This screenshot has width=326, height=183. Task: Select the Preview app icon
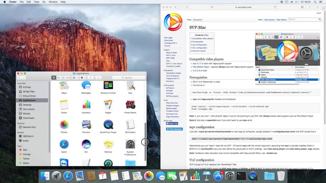(x=86, y=125)
